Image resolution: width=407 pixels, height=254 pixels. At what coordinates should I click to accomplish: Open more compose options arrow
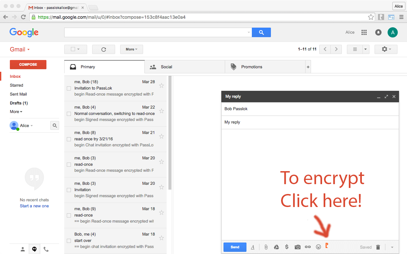392,247
